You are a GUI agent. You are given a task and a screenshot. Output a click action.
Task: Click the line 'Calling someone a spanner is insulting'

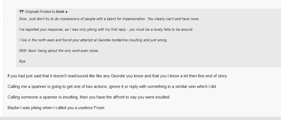(89, 97)
